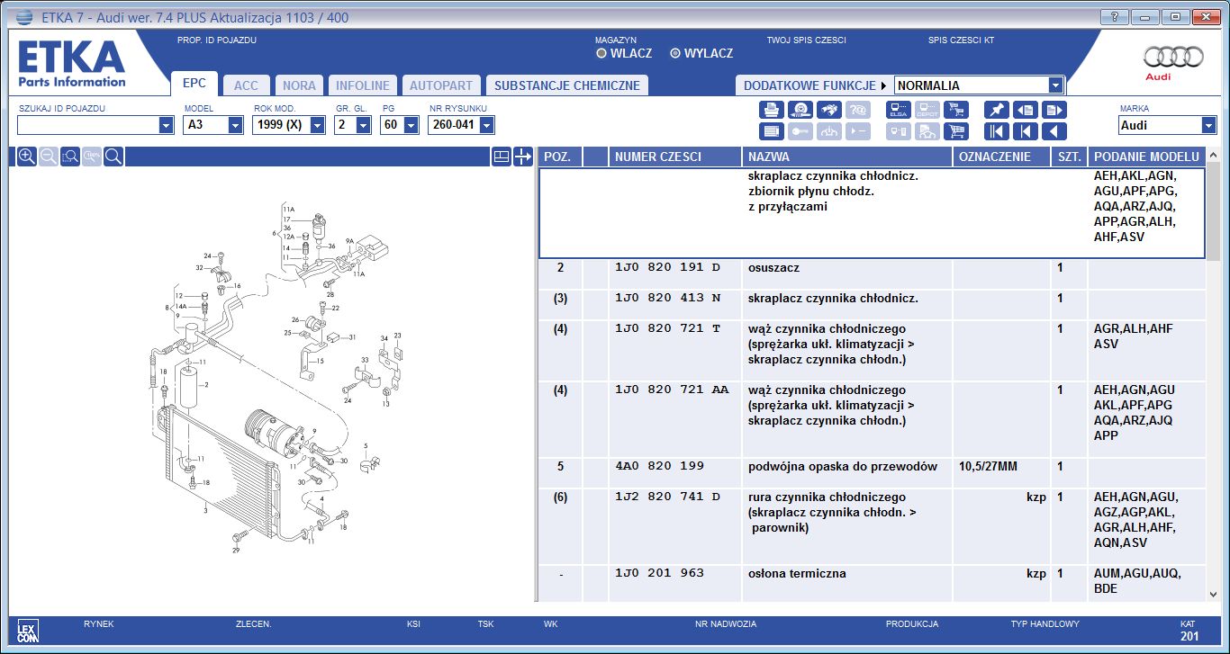Click the 100% zoom icon
The image size is (1230, 654).
pos(92,157)
